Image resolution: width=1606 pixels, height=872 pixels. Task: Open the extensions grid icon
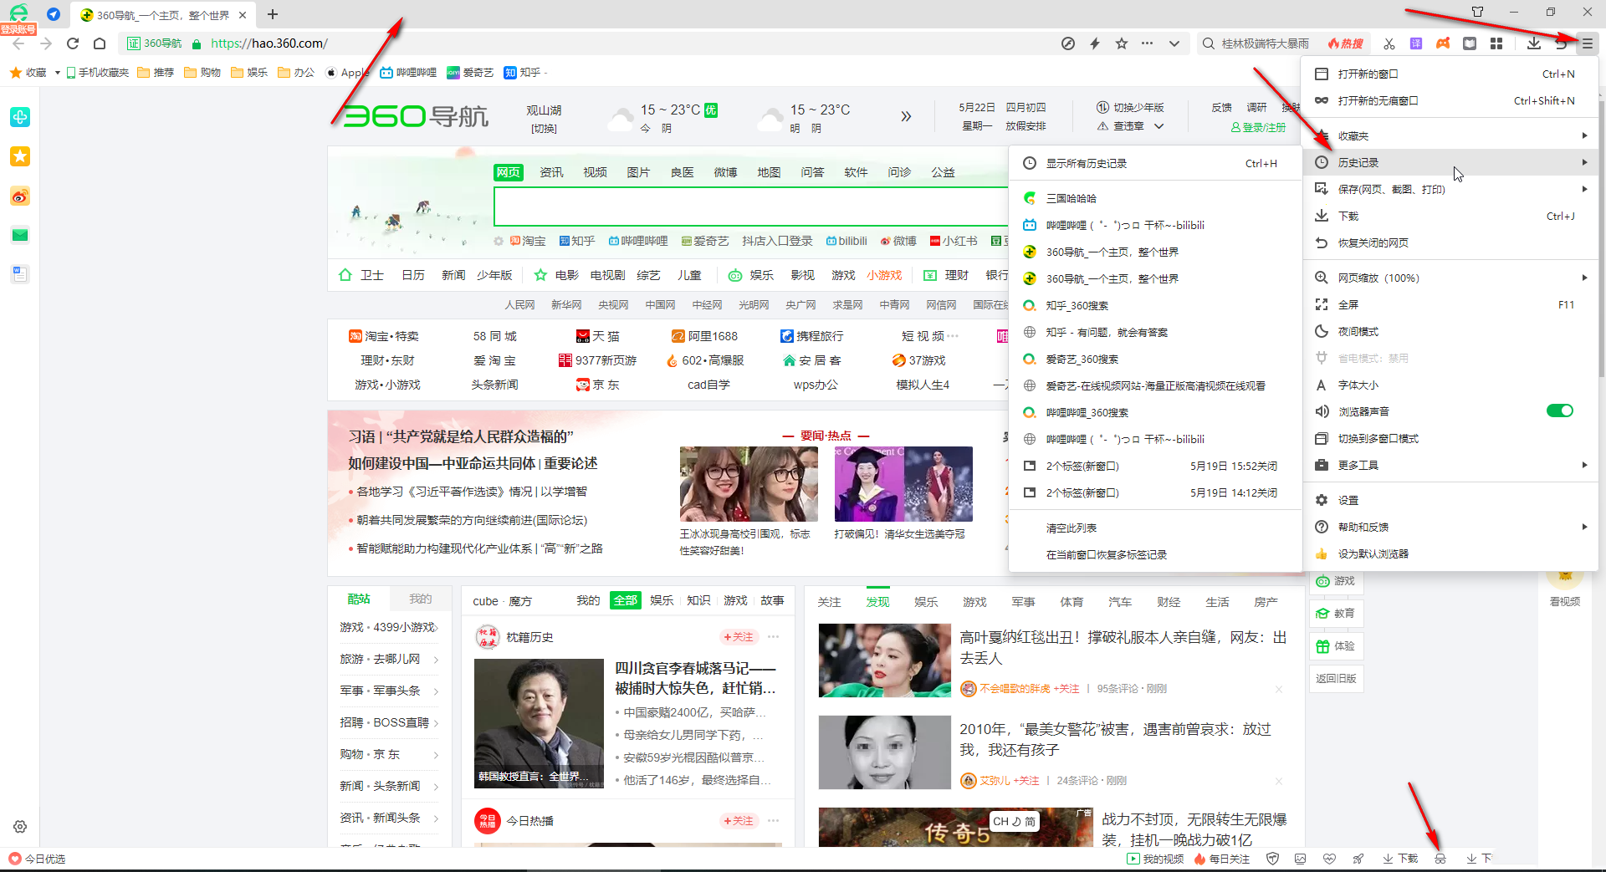point(1496,43)
